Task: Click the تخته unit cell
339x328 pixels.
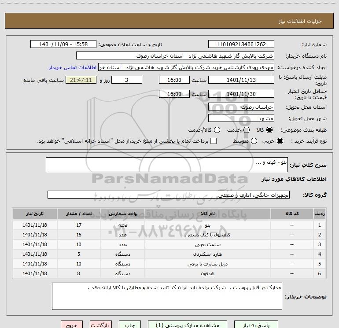Action: (x=122, y=225)
